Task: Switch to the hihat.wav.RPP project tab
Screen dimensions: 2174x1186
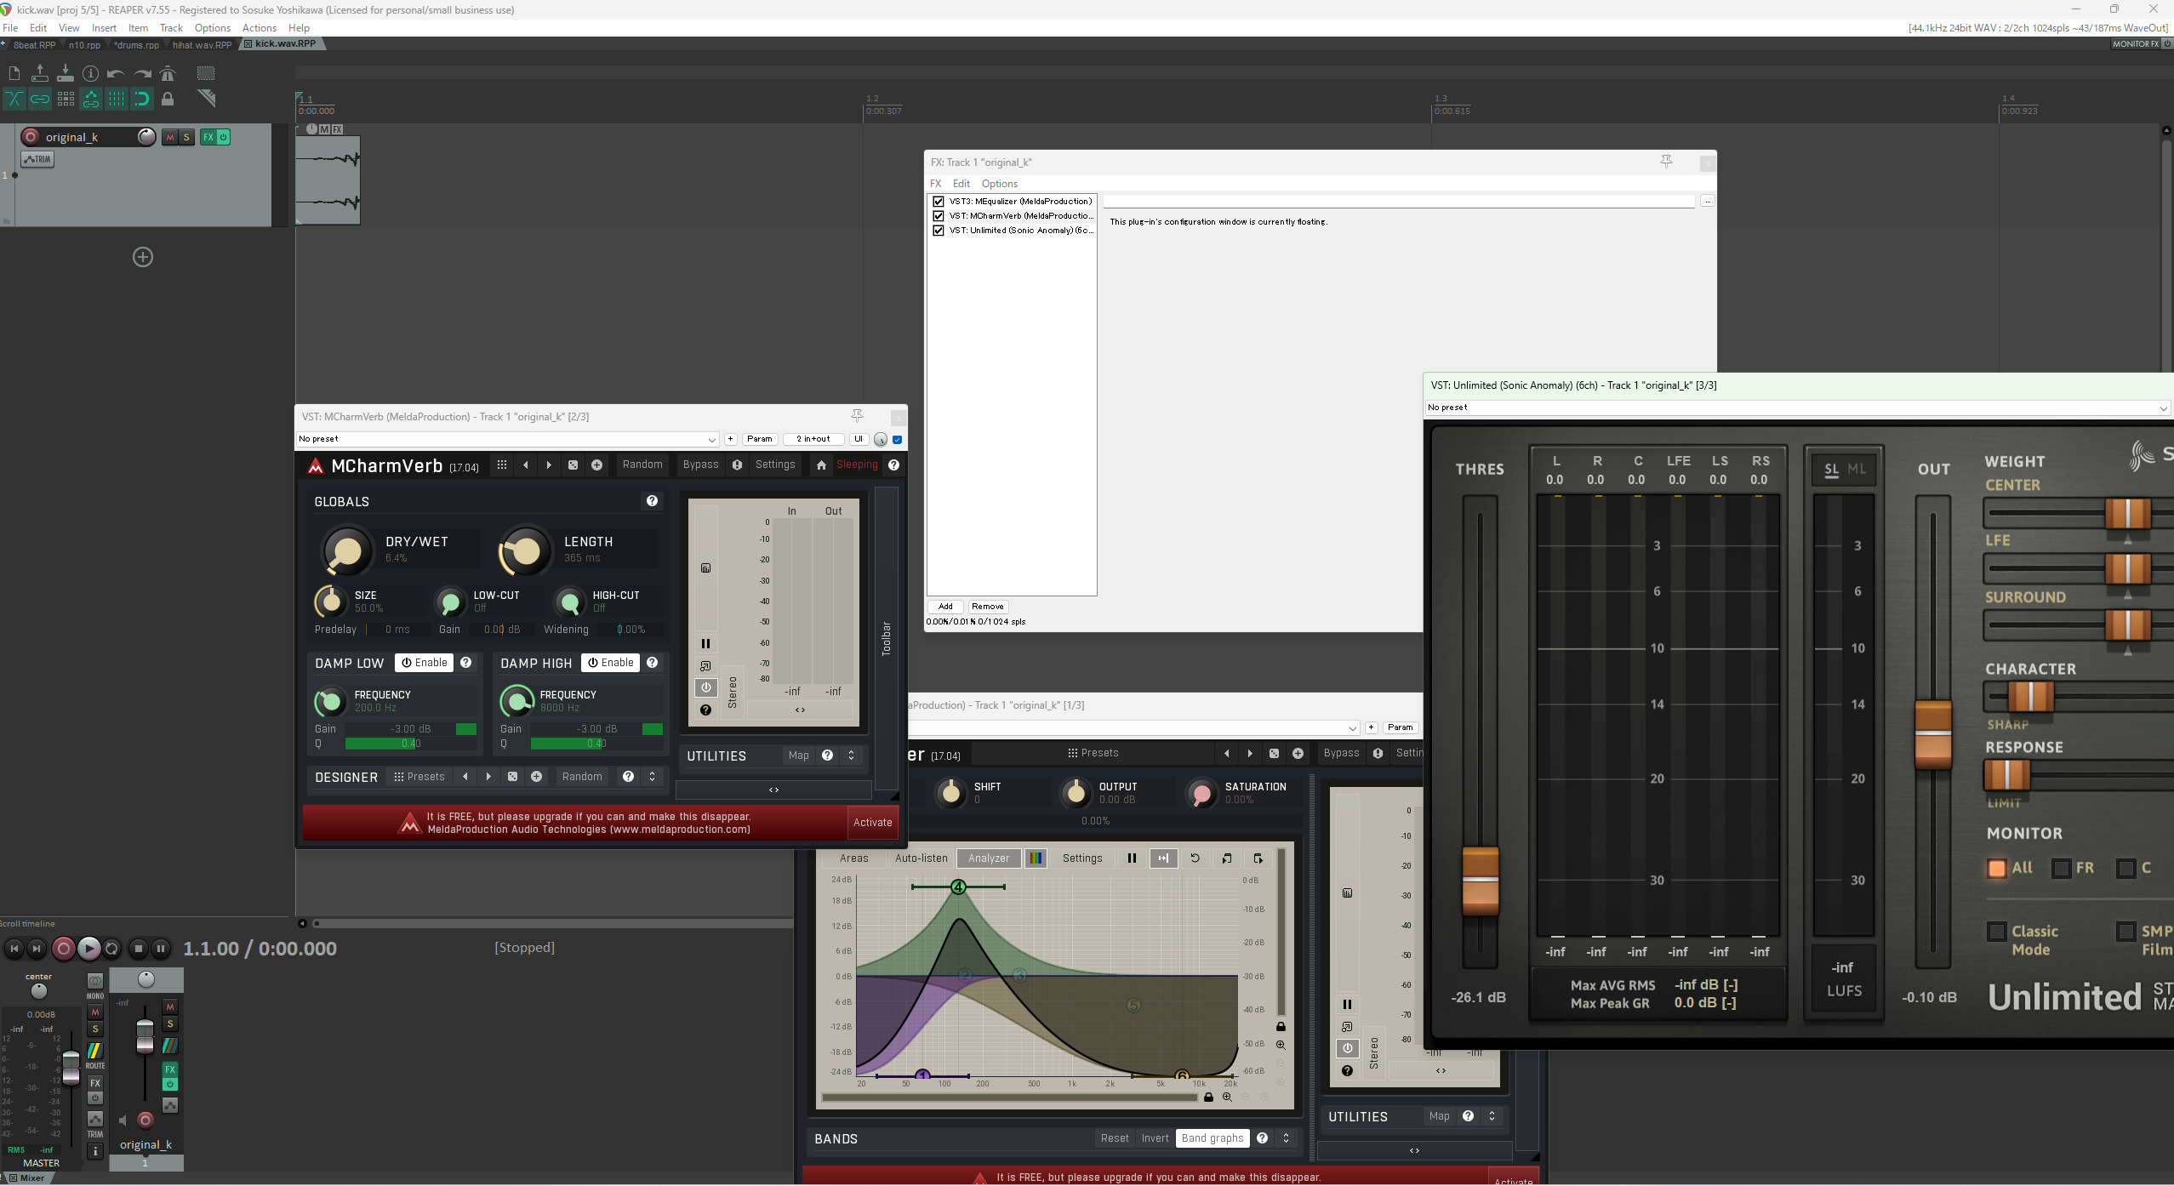Action: coord(202,44)
